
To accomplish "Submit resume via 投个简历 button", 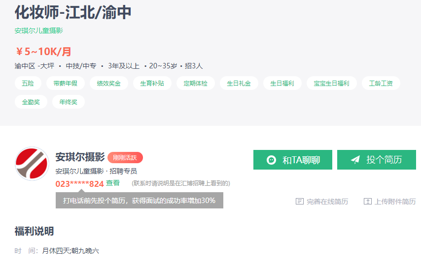I will click(377, 160).
